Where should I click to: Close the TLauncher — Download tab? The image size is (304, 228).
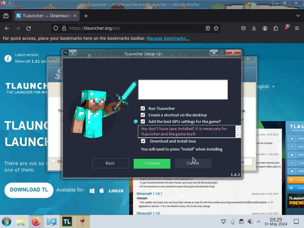tap(75, 16)
